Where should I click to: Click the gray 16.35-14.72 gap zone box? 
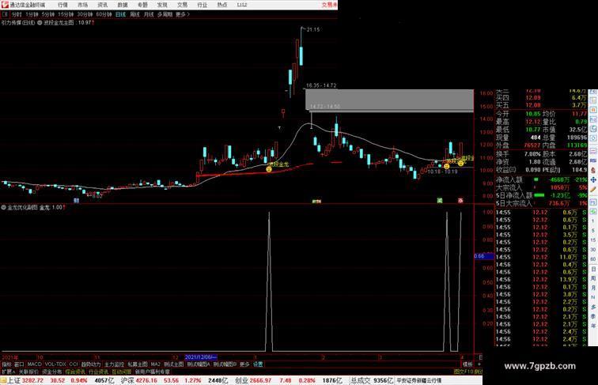(x=389, y=100)
